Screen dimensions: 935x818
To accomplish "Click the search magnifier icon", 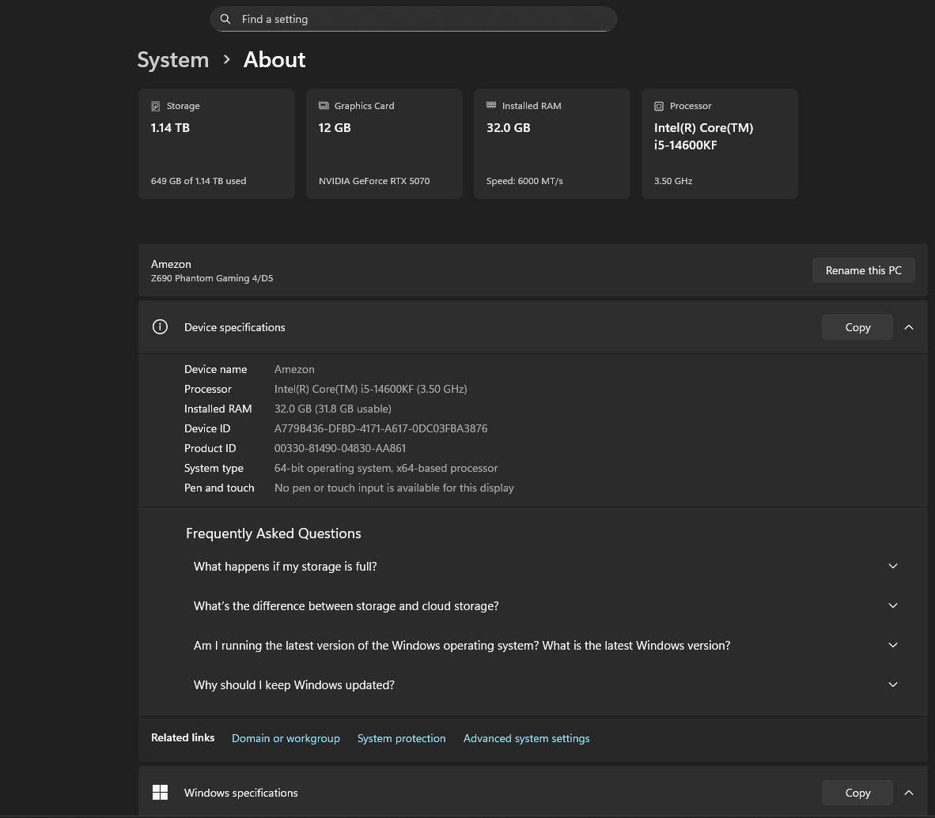I will tap(225, 19).
